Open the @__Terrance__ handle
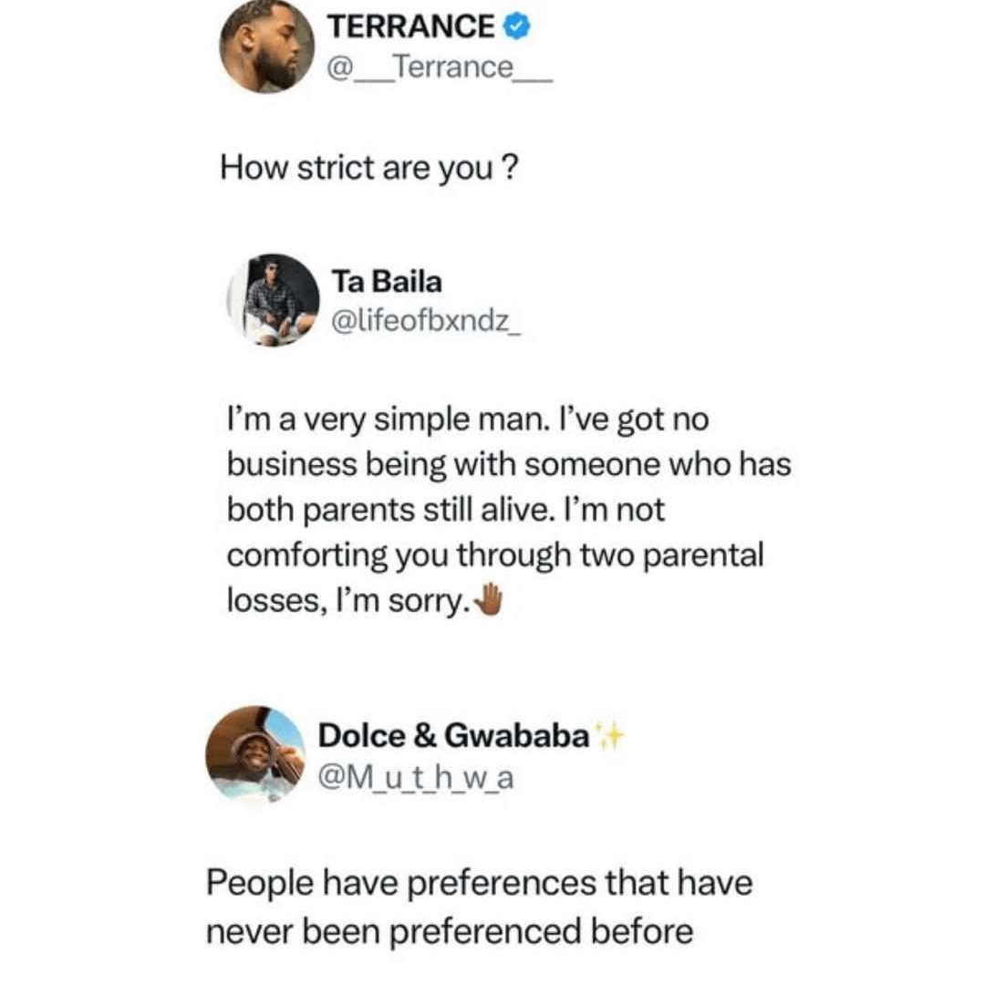The height and width of the screenshot is (985, 985). (x=440, y=67)
